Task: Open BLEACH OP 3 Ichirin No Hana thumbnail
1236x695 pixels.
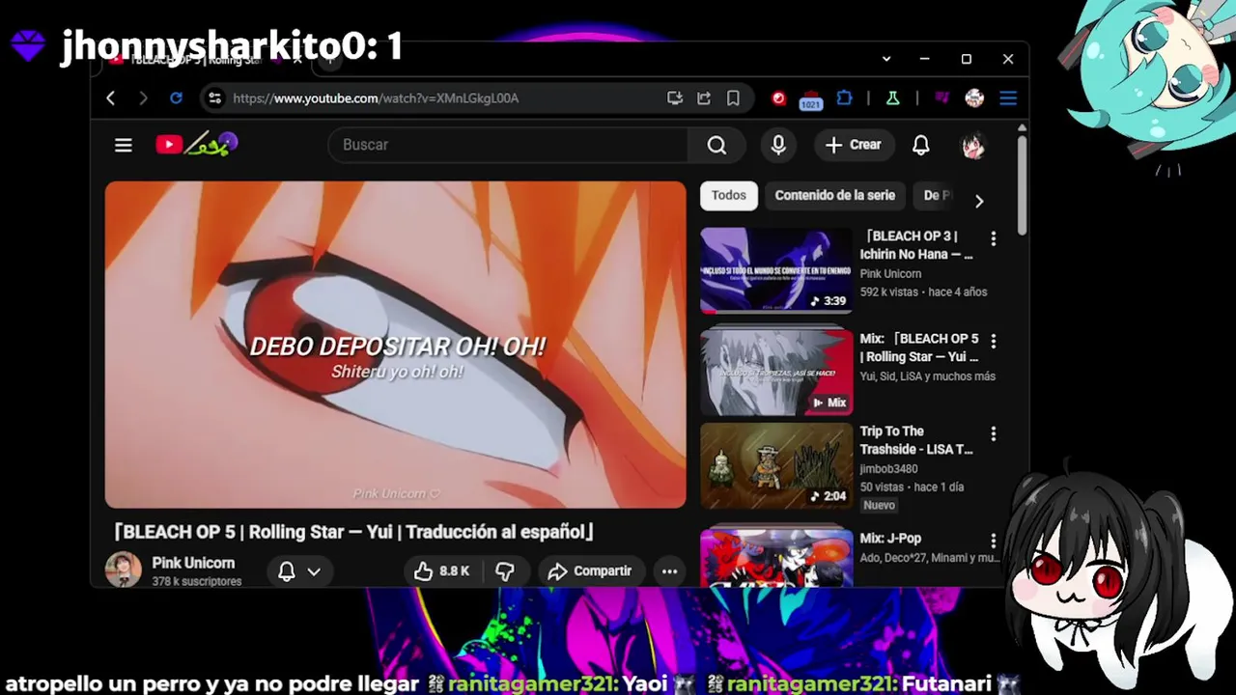Action: tap(776, 270)
